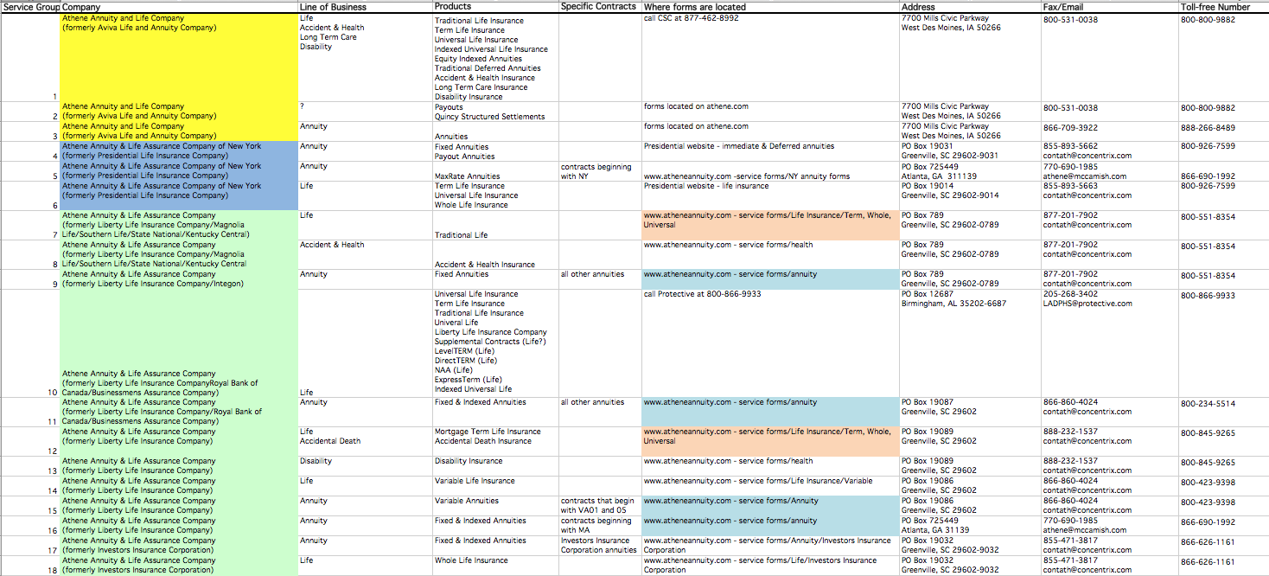This screenshot has height=576, width=1269.
Task: Click the 'Address' column header cell
Action: [x=969, y=7]
